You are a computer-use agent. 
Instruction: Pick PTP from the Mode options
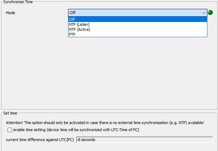pyautogui.click(x=72, y=34)
